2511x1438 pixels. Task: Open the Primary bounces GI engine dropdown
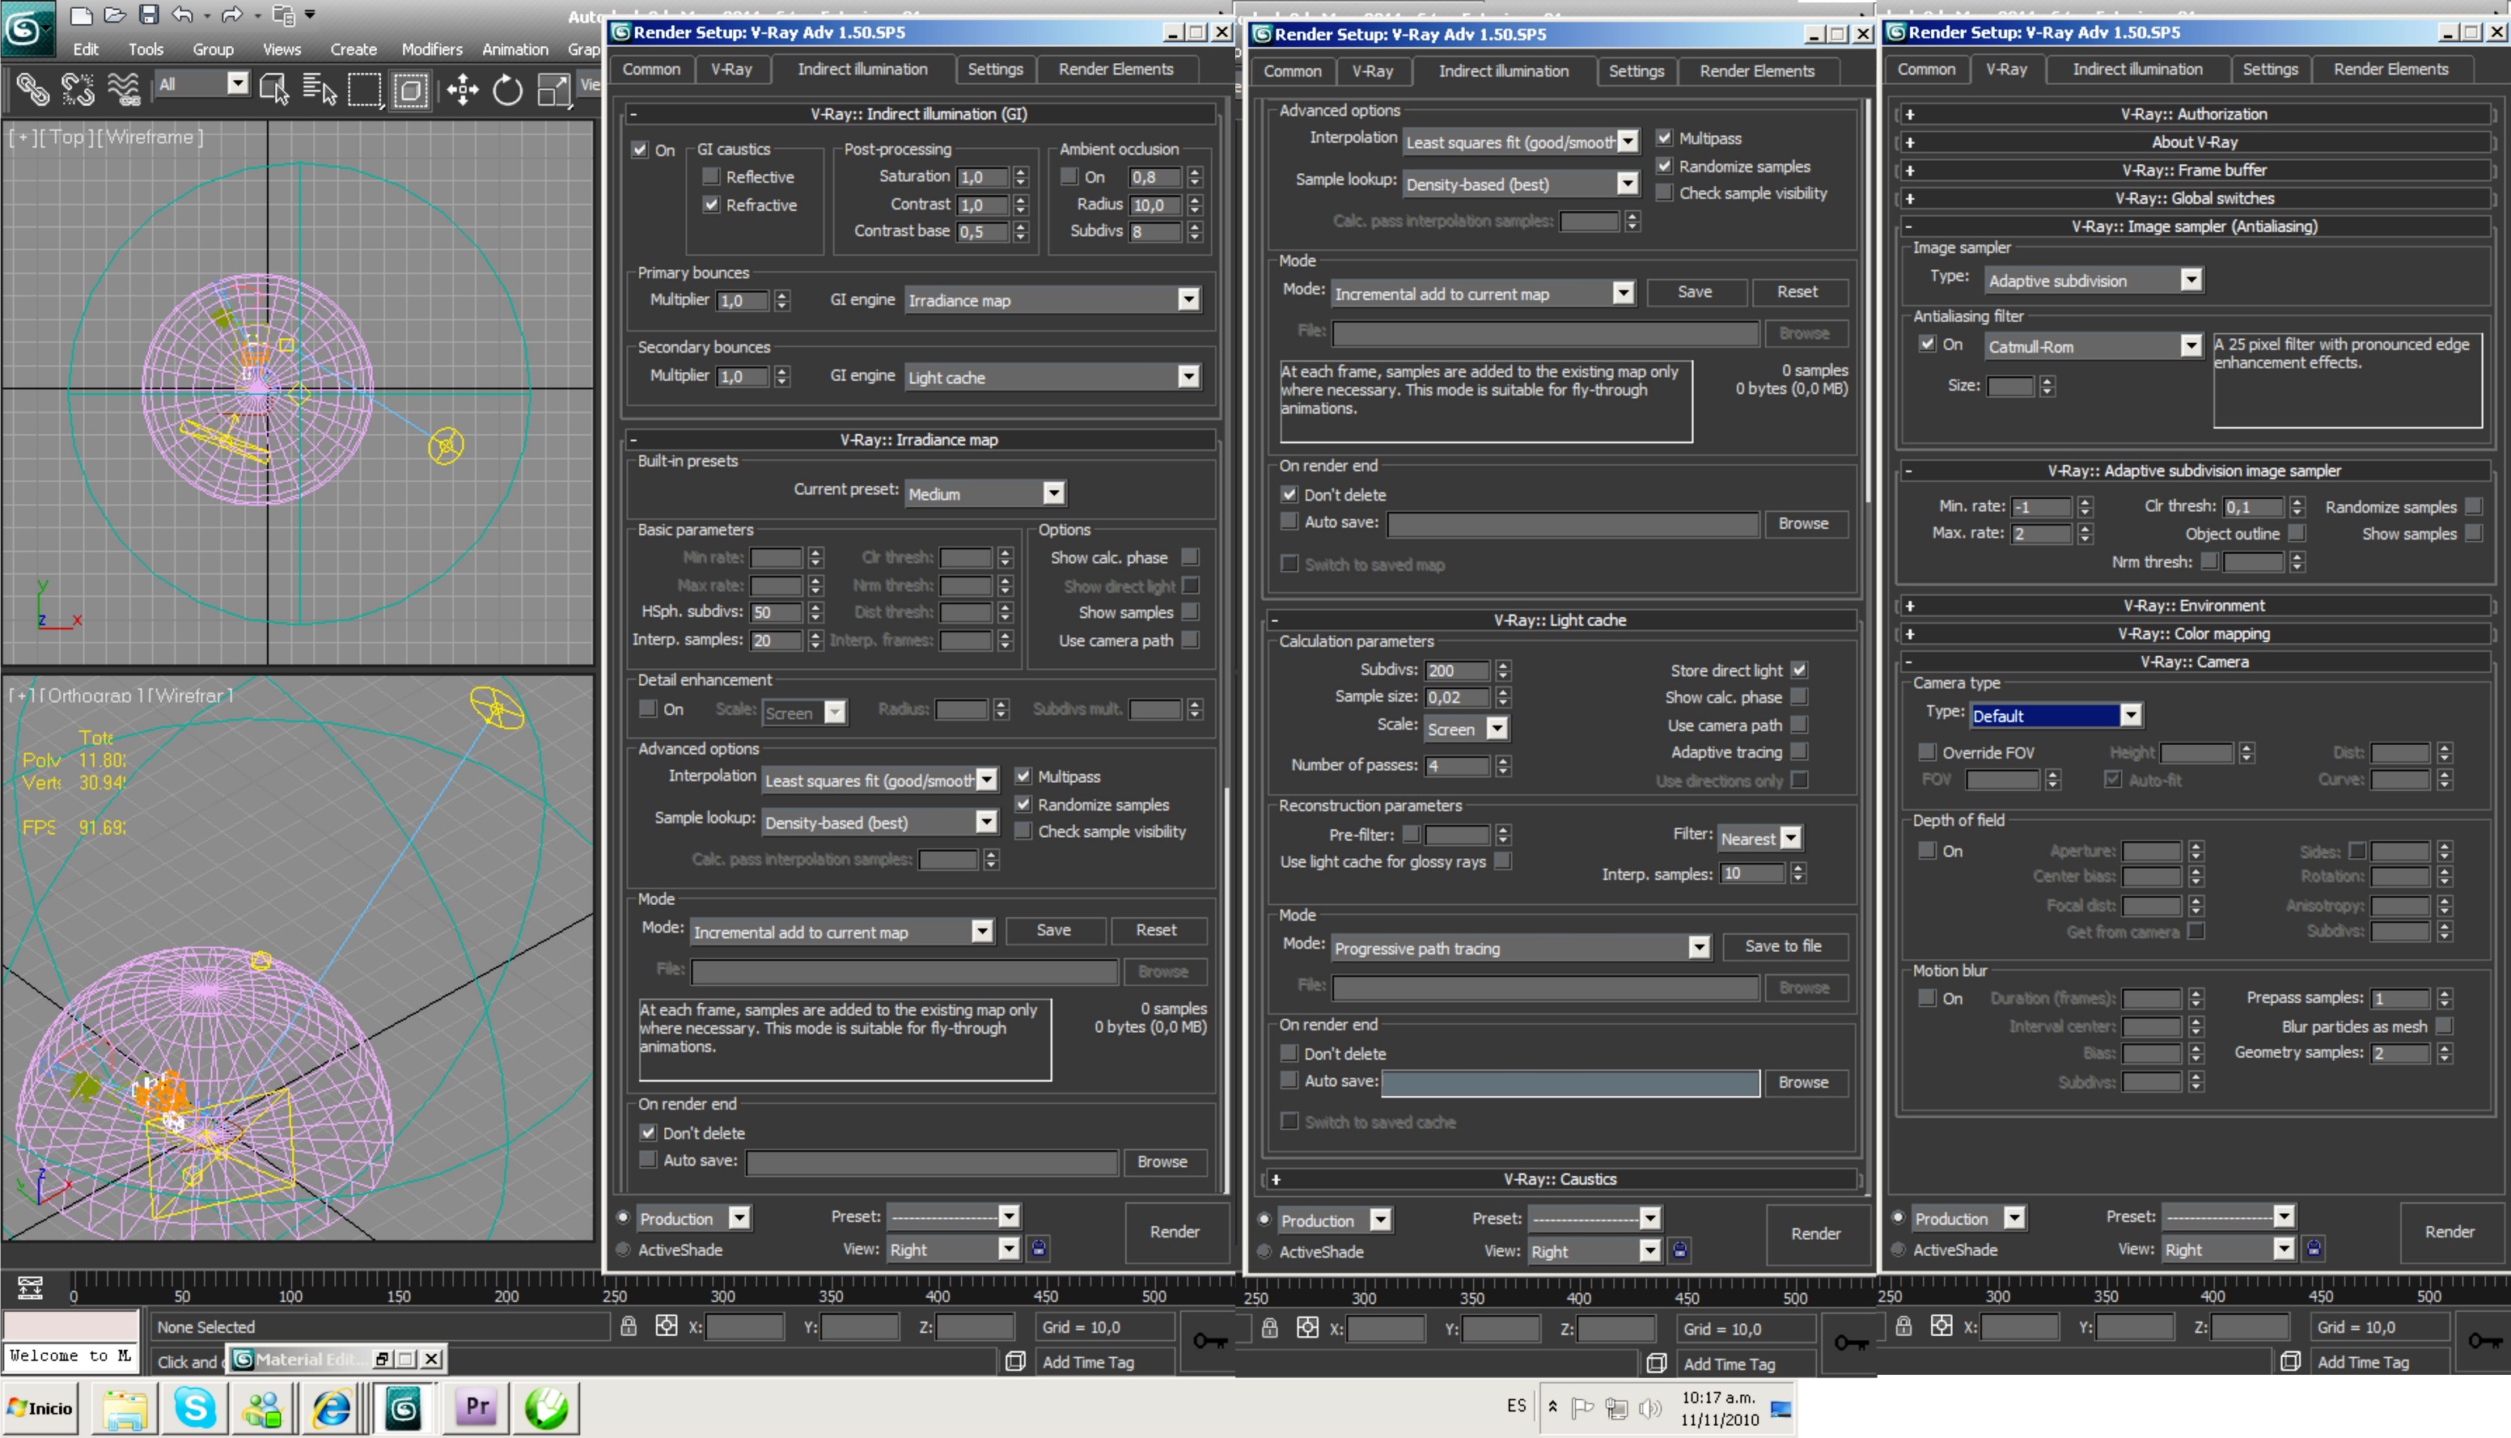coord(1188,300)
